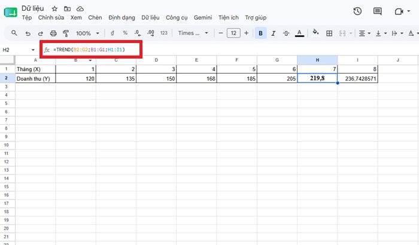Select column H header
419x245 pixels.
click(317, 60)
